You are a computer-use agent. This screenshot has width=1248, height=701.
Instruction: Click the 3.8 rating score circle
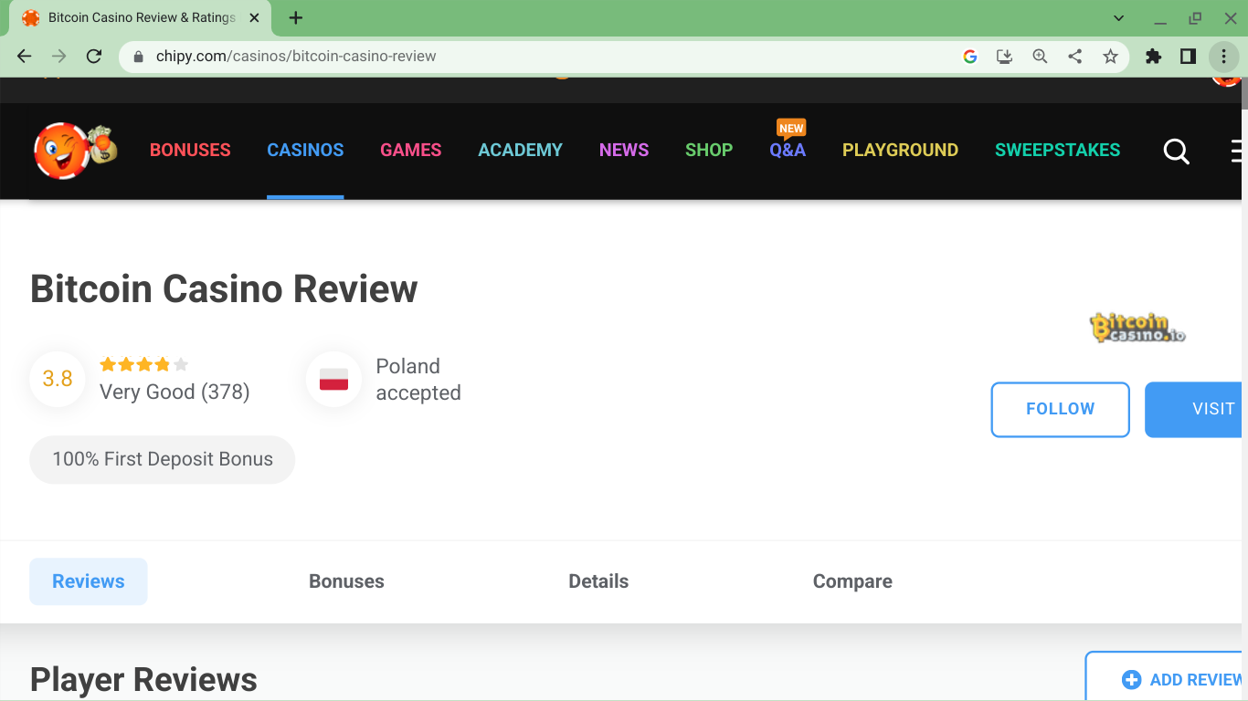pos(58,379)
